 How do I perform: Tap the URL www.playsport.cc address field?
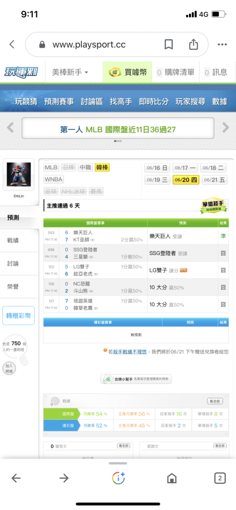coord(89,44)
